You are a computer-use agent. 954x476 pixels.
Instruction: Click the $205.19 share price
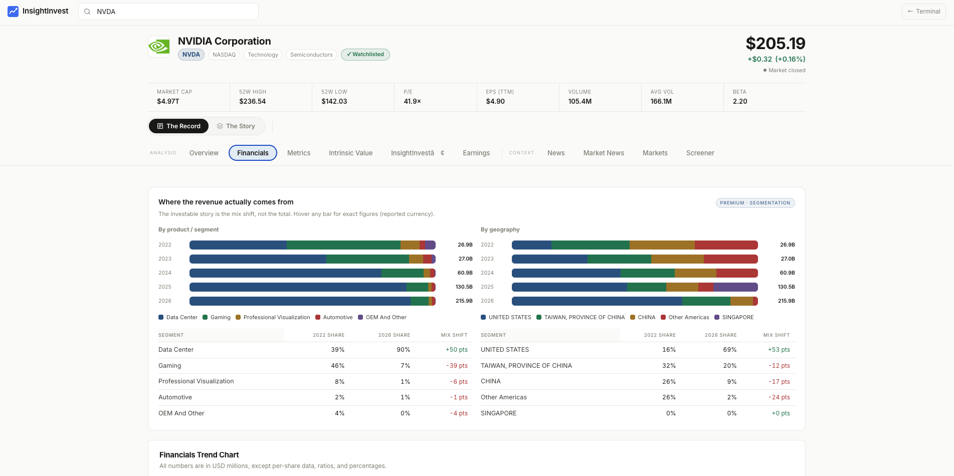(776, 44)
